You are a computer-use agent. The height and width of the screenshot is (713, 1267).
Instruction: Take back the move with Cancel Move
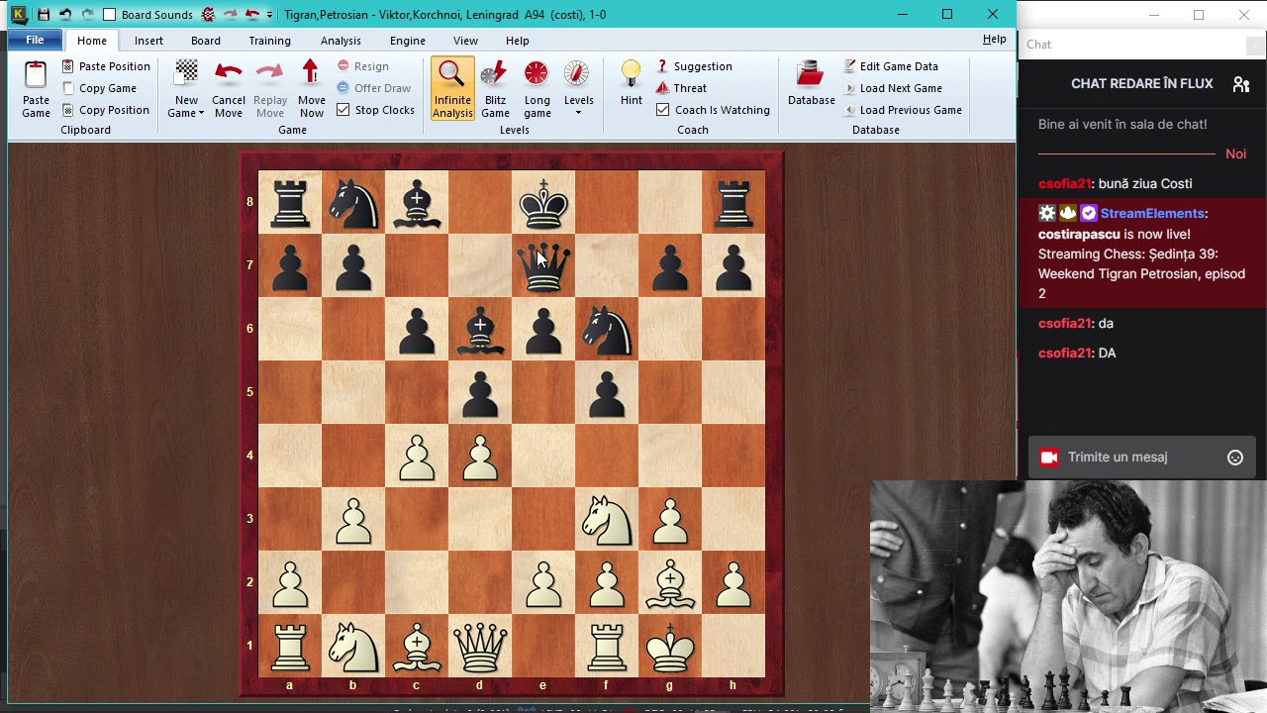229,88
